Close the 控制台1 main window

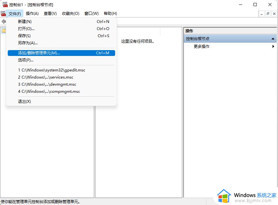(x=270, y=5)
